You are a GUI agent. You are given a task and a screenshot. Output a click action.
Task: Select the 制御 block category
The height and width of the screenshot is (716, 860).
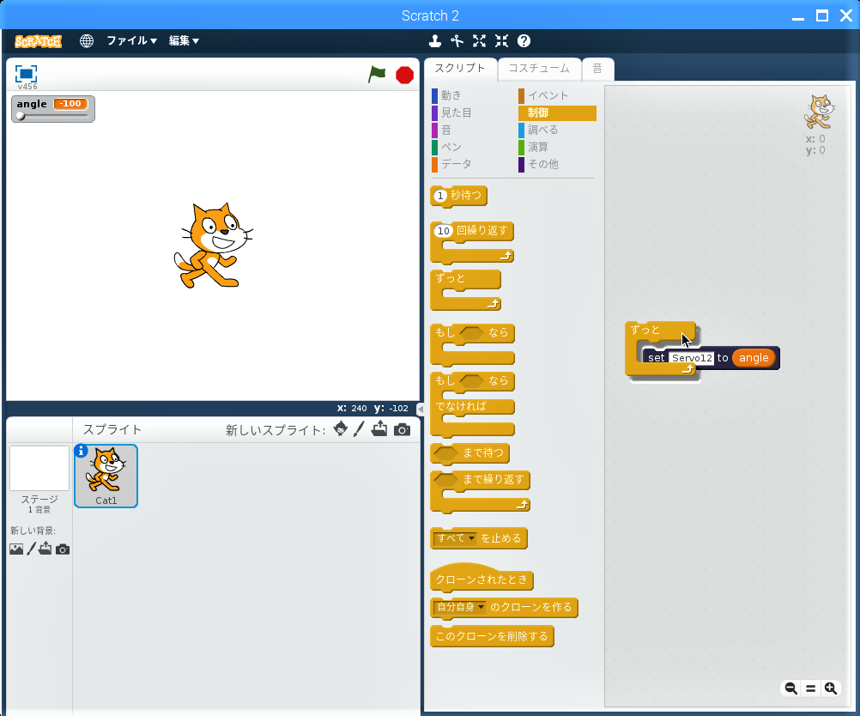click(557, 112)
